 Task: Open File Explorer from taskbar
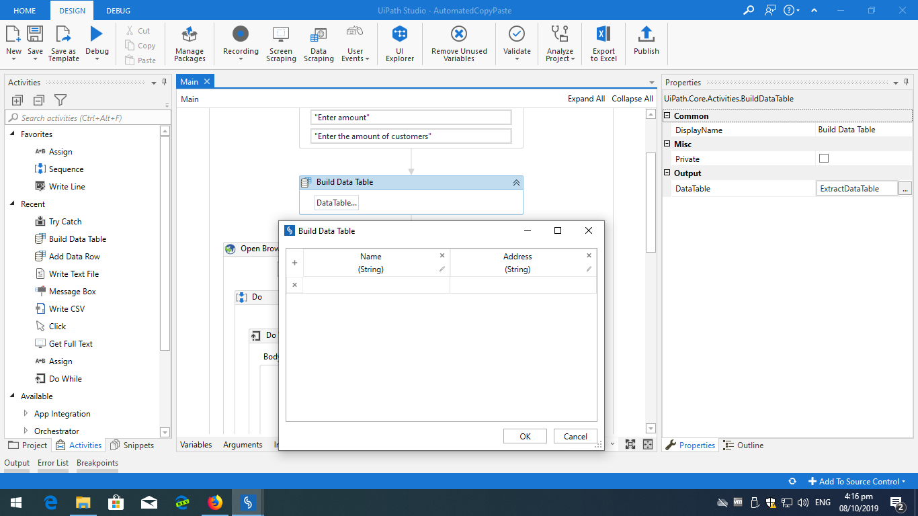tap(83, 502)
